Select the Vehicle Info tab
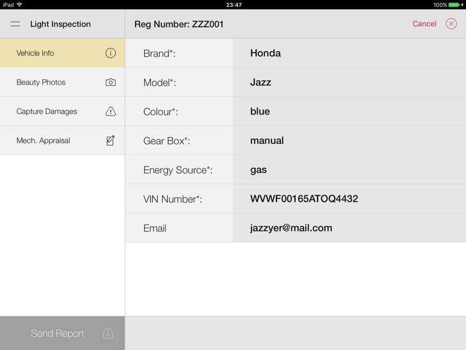The width and height of the screenshot is (466, 350). [35, 53]
